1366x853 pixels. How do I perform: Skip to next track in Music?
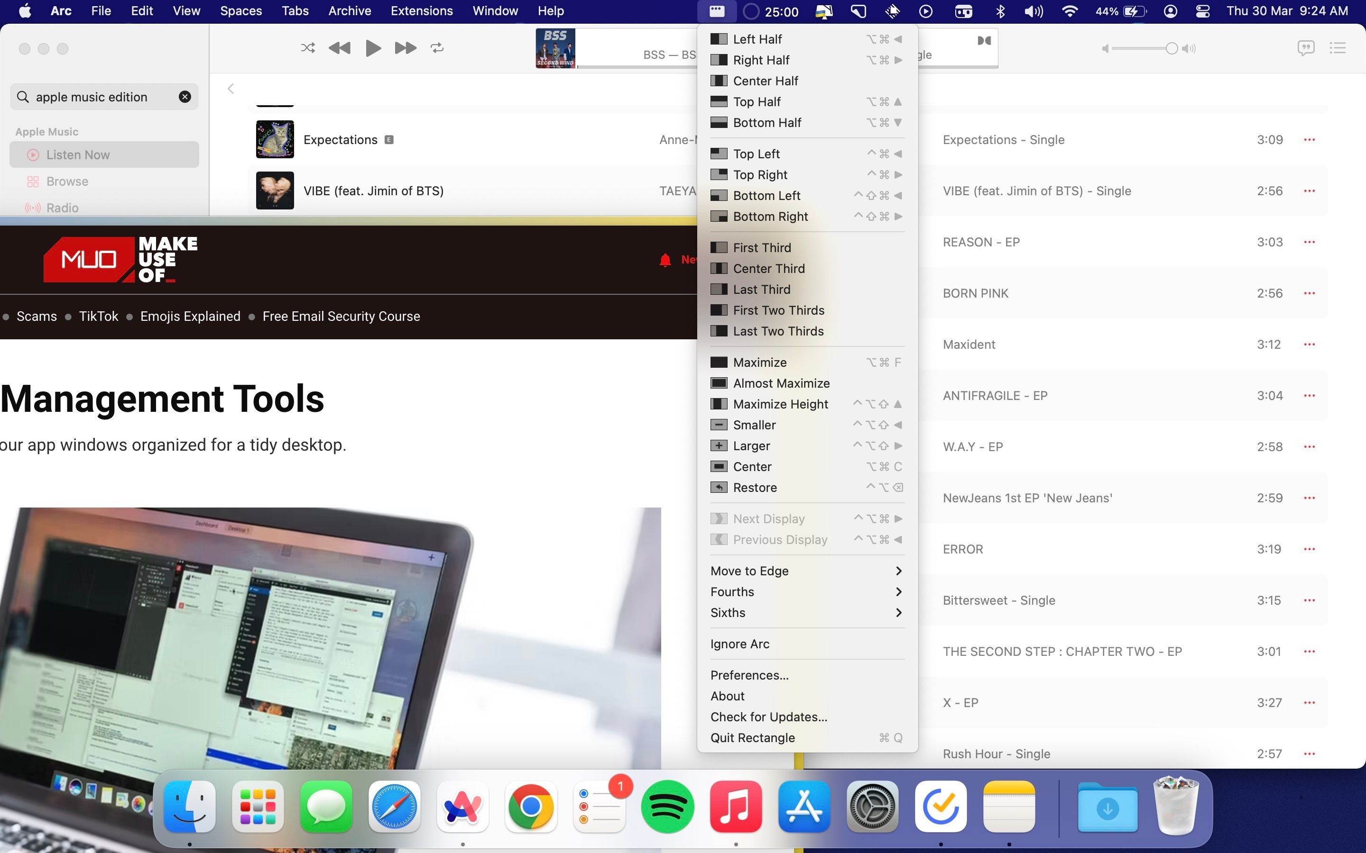tap(405, 48)
